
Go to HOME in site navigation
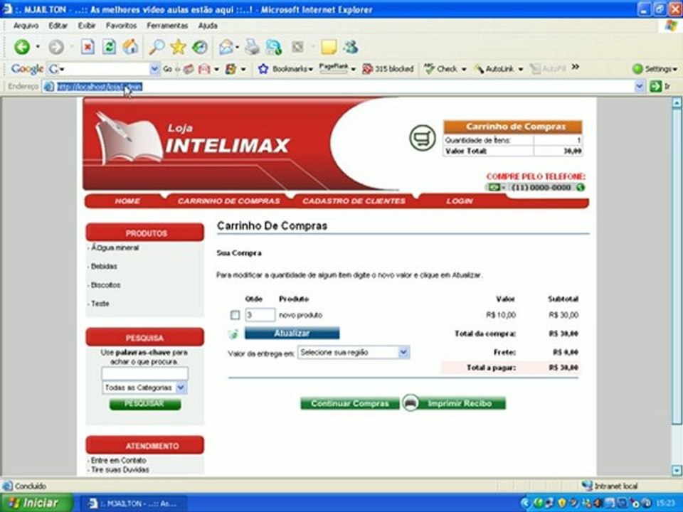pos(127,201)
